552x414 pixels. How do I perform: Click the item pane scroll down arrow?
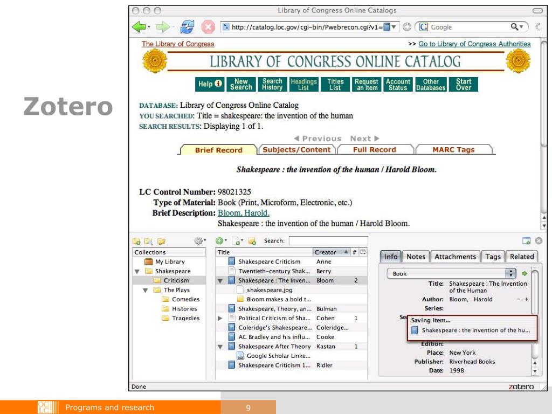point(535,371)
